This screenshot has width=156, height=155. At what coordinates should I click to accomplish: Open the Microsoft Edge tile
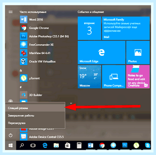coord(101,53)
